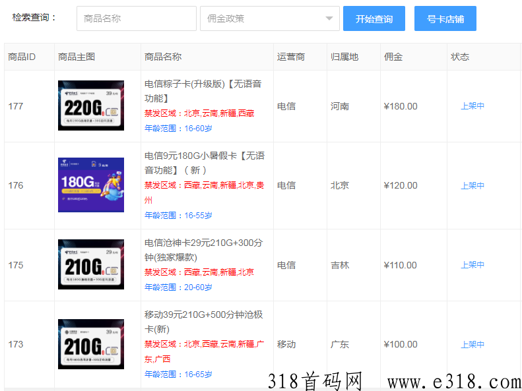Click the 180G purple product thumbnail
Screen dimensions: 522x391
pos(91,185)
